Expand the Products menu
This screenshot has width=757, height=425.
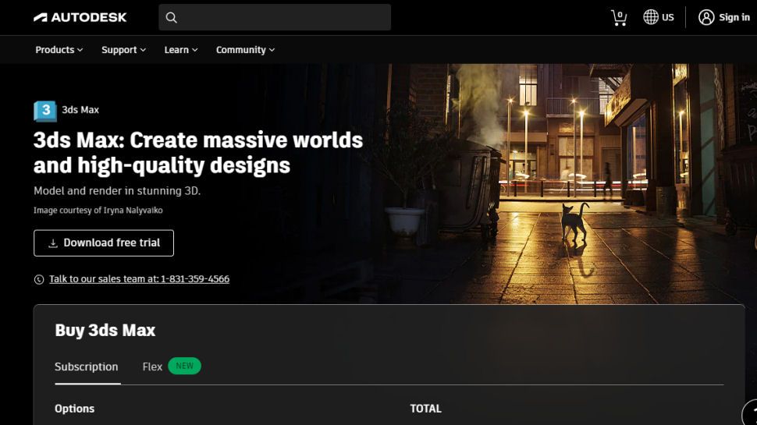[59, 50]
